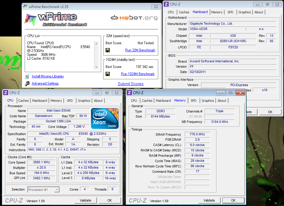Click the HWBOT.org logo in wPrime

pos(134,18)
